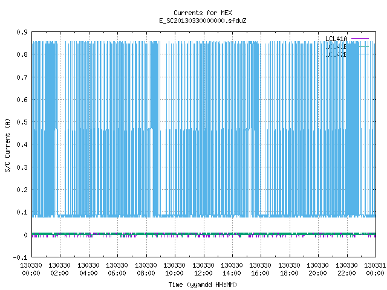
Task: Click the purple LCL41A legend line sample
Action: [x=360, y=39]
